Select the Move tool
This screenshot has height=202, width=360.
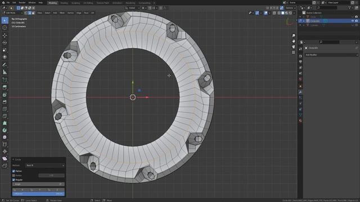[x=4, y=35]
